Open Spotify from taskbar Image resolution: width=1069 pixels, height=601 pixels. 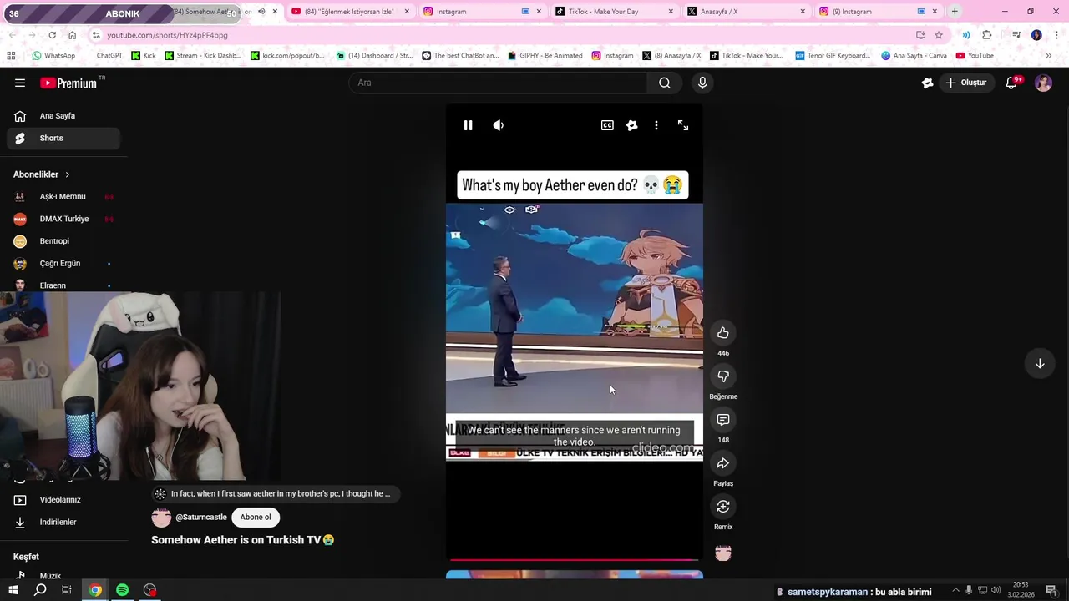123,590
